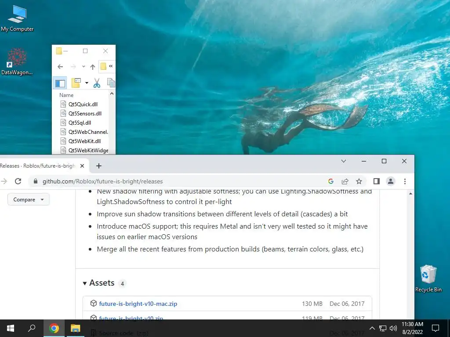Share this page icon in Chrome
Viewport: 450px width, 337px height.
click(x=345, y=181)
